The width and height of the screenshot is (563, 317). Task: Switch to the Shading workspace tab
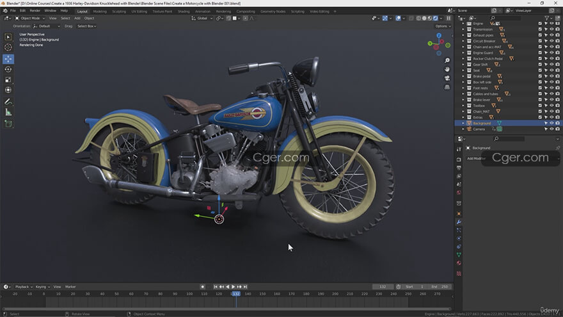point(184,12)
